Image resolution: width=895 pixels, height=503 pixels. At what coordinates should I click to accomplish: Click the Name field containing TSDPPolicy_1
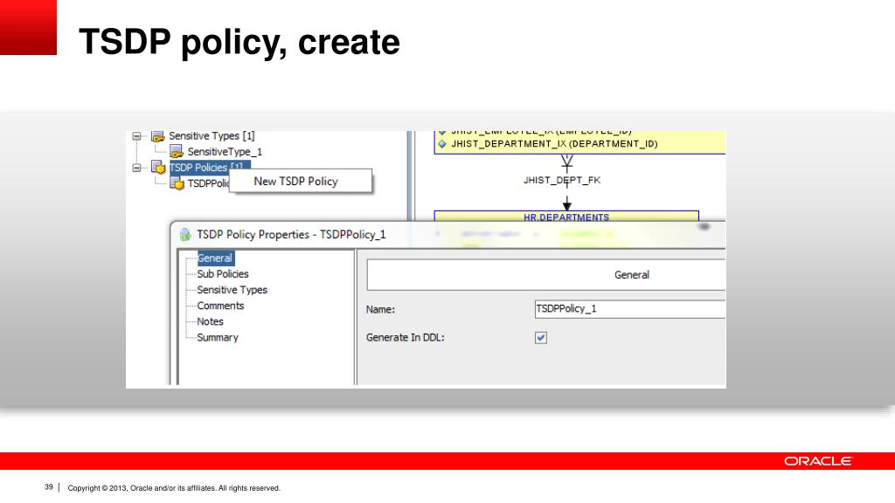point(630,308)
